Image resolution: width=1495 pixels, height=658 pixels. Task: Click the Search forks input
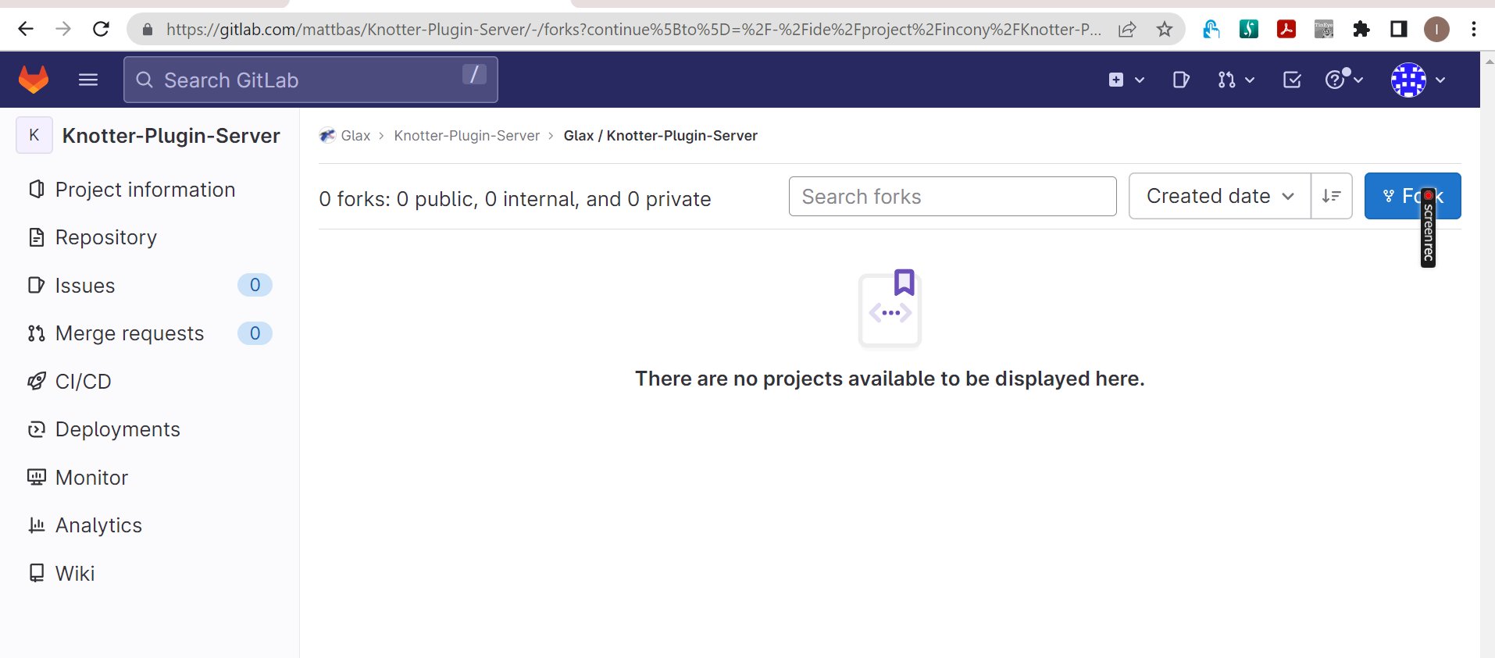952,197
